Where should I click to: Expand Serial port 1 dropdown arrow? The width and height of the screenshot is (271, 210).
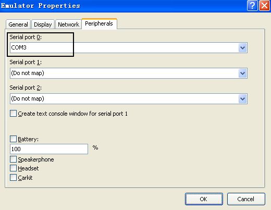pyautogui.click(x=243, y=73)
